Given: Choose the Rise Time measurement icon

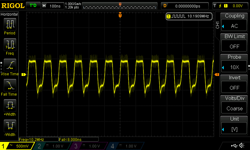Looking at the screenshot, I should (10, 65).
